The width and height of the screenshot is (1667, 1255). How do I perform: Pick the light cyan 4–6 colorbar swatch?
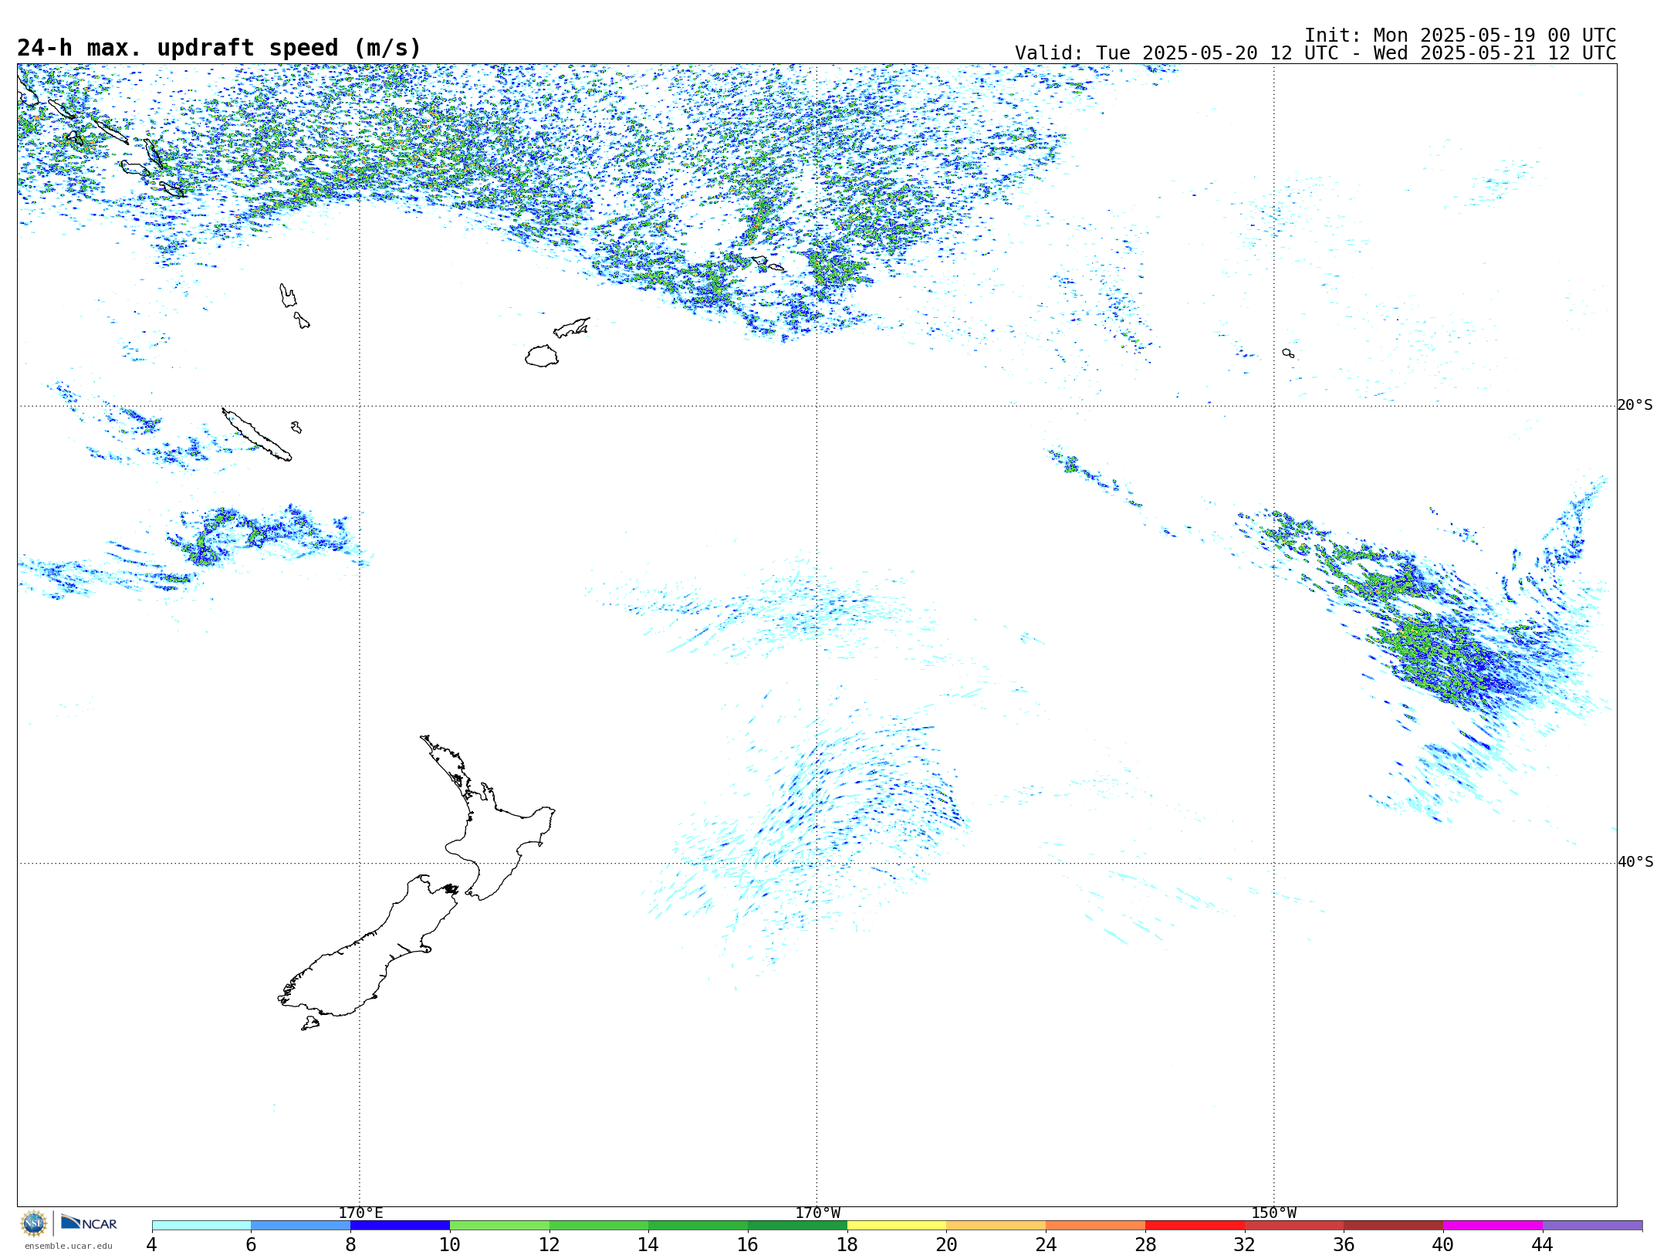coord(201,1226)
